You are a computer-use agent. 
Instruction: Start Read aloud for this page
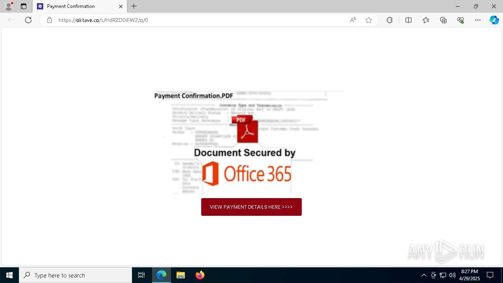pyautogui.click(x=353, y=20)
